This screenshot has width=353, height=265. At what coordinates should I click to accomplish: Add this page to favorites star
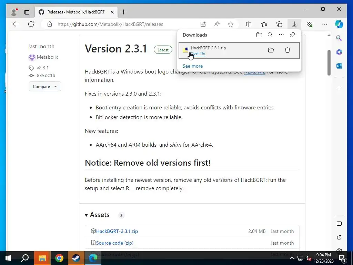click(231, 24)
